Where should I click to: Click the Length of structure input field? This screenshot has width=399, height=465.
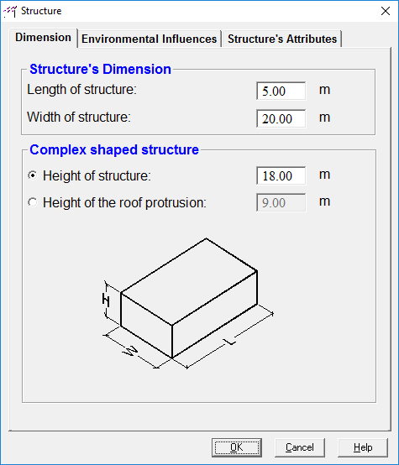[x=281, y=91]
